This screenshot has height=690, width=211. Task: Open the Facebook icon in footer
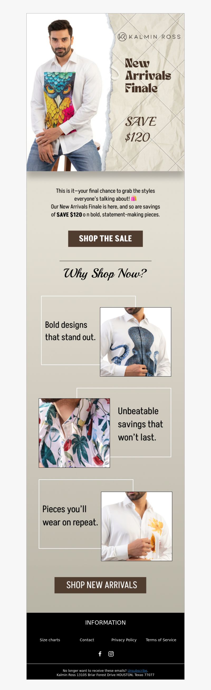100,654
